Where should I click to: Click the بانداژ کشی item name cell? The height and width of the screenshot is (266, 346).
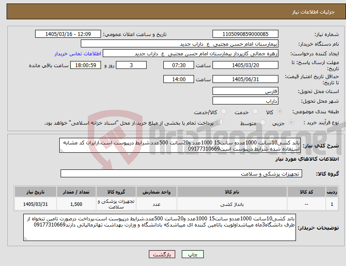coord(232,204)
